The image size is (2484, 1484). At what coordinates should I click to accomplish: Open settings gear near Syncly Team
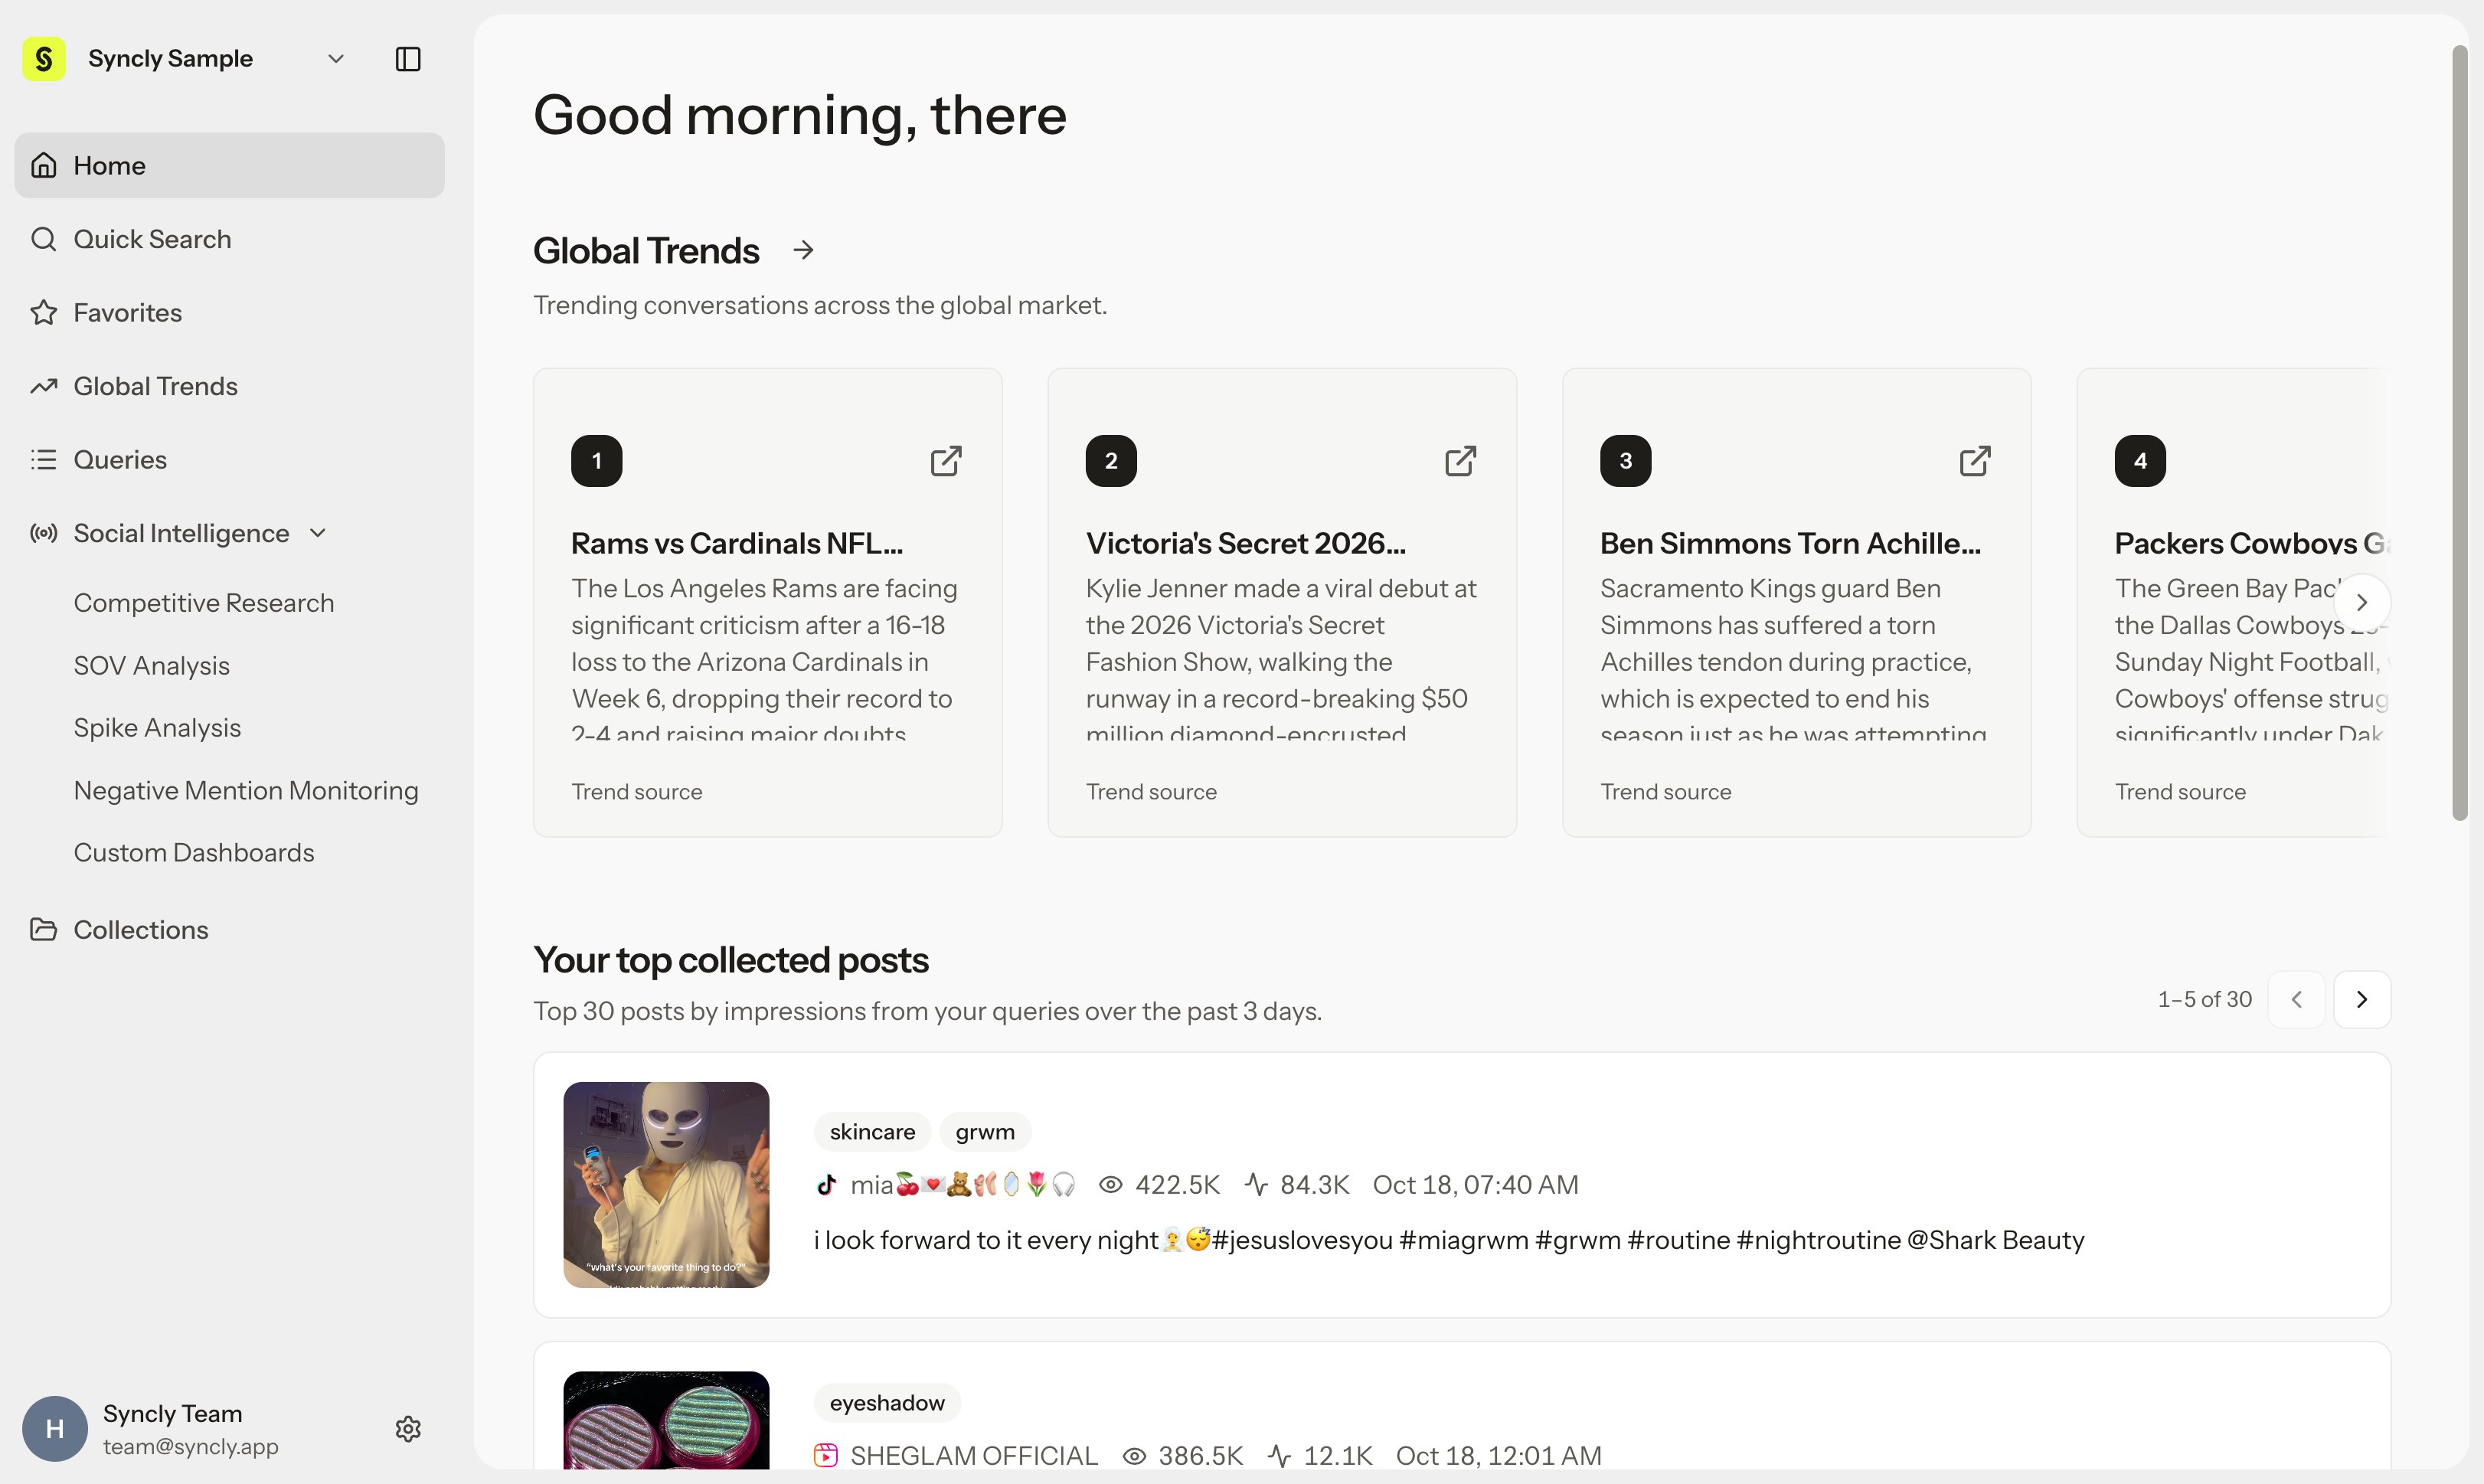pyautogui.click(x=408, y=1428)
